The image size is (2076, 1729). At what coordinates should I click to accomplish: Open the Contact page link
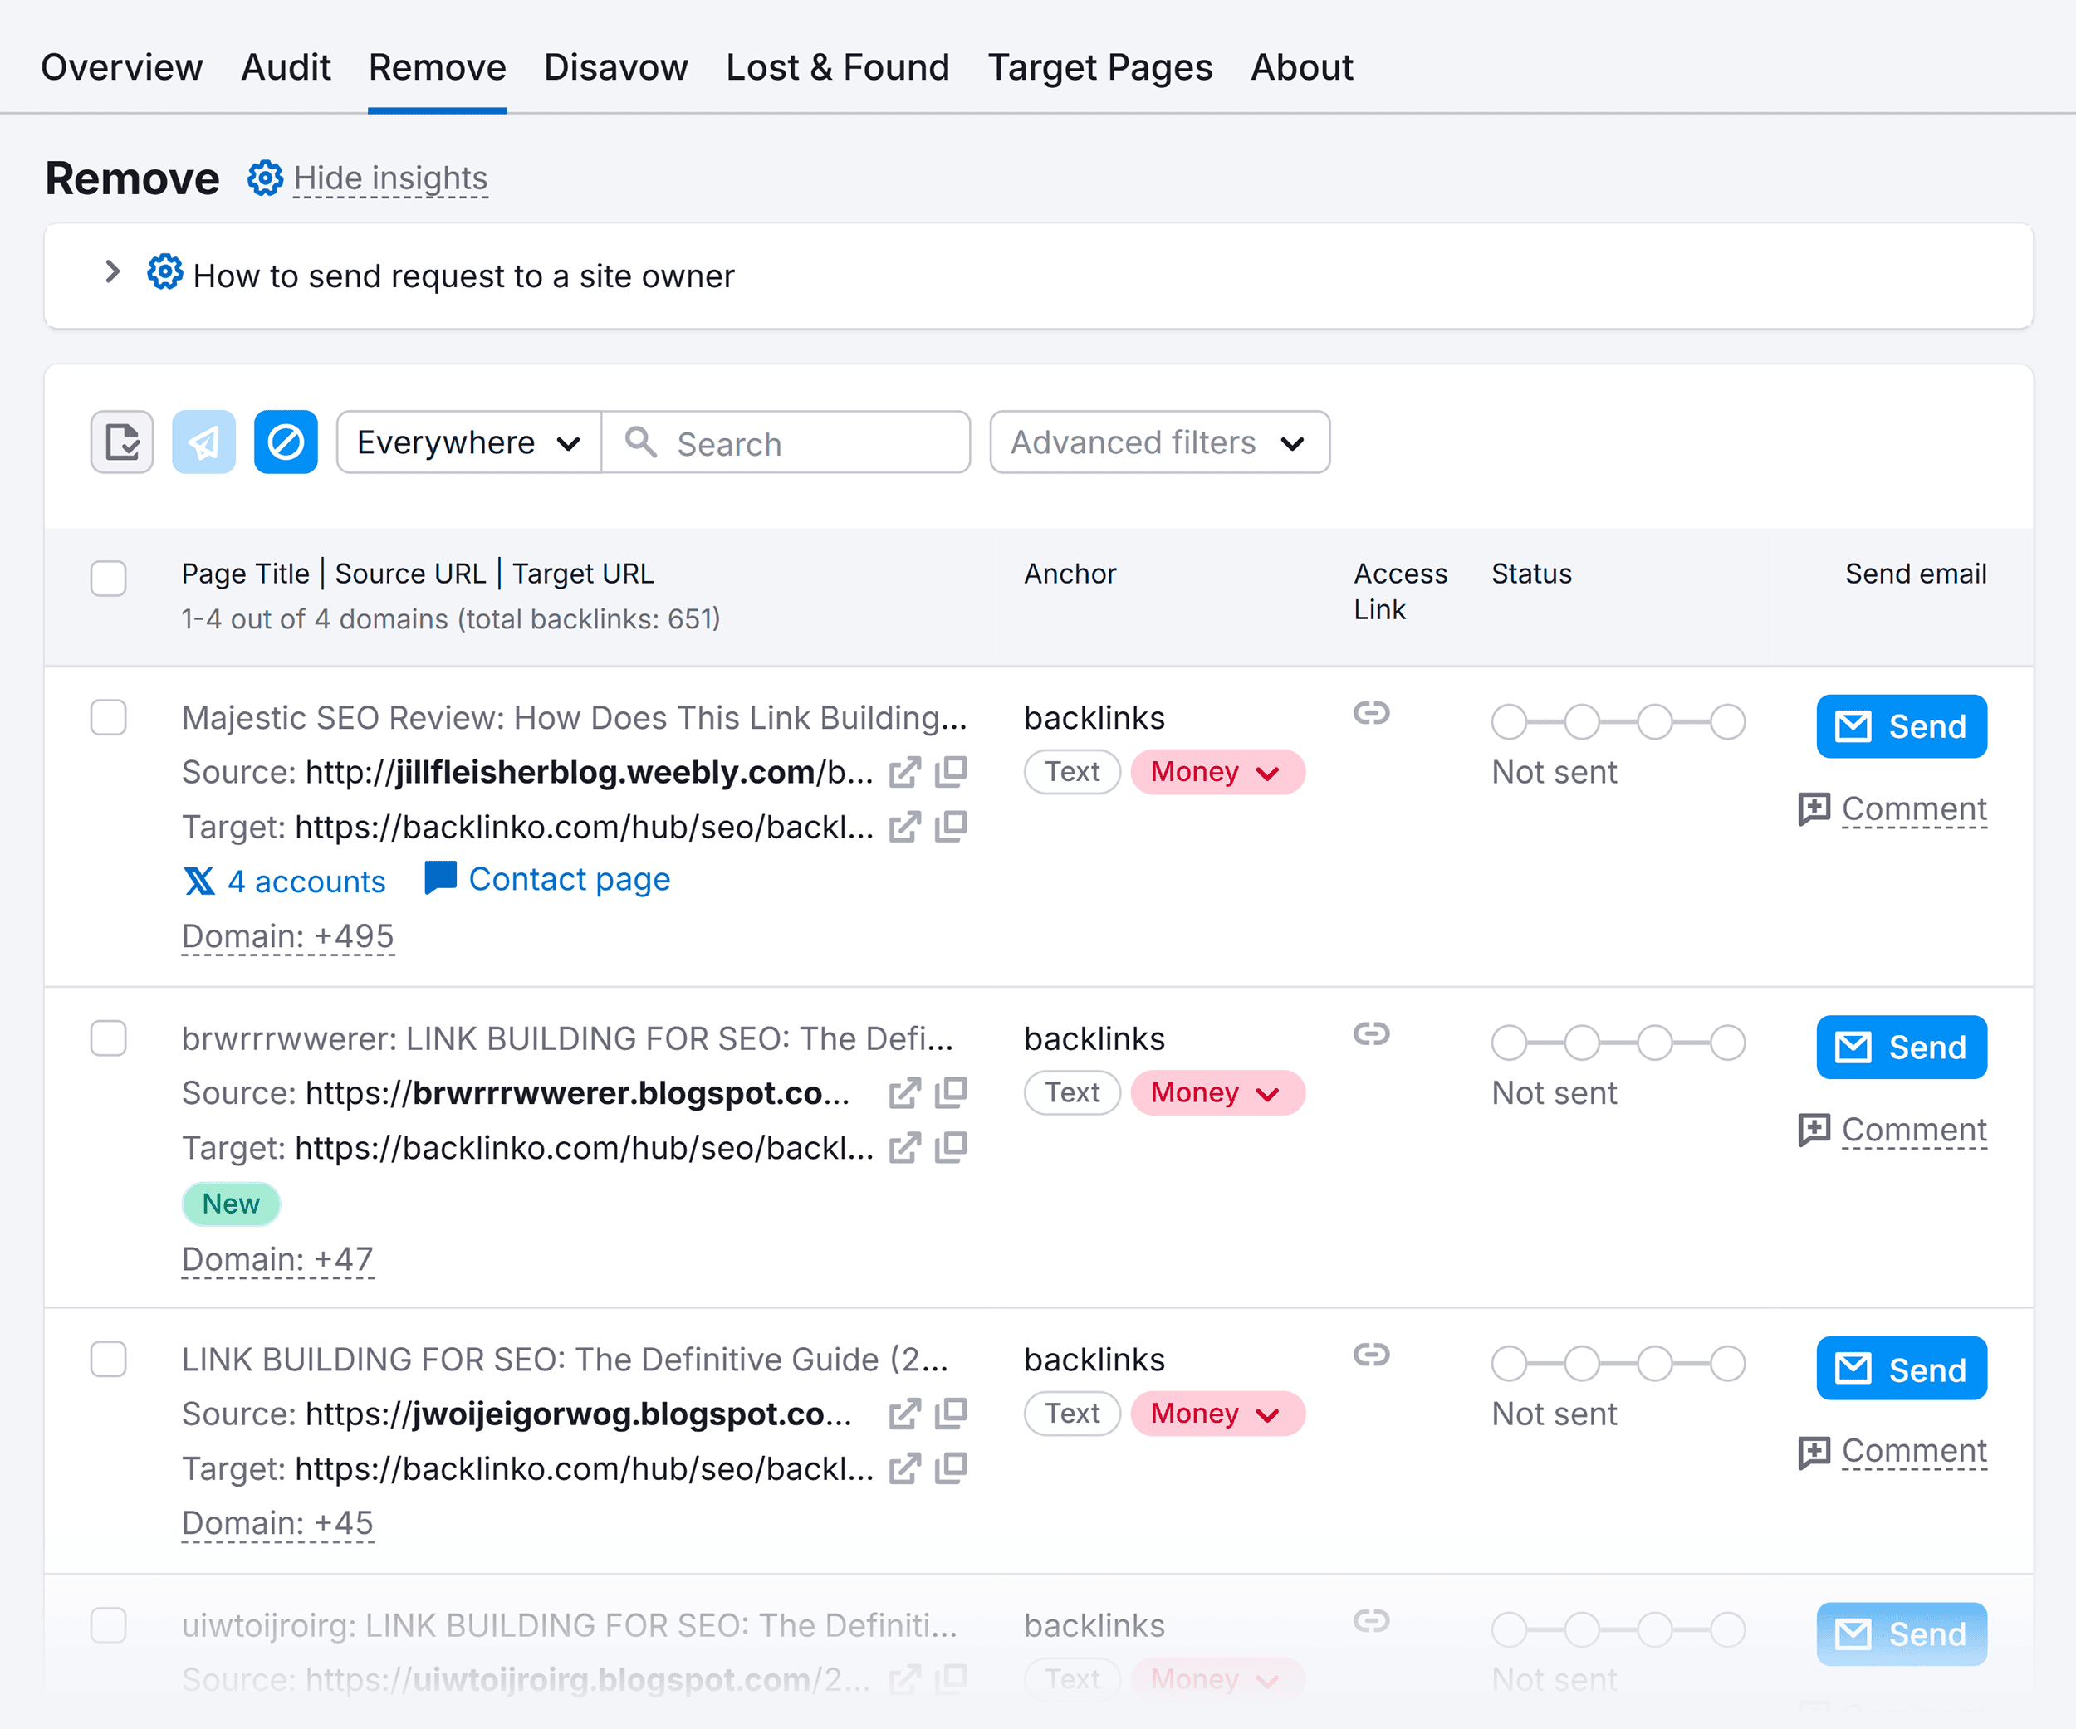[570, 878]
